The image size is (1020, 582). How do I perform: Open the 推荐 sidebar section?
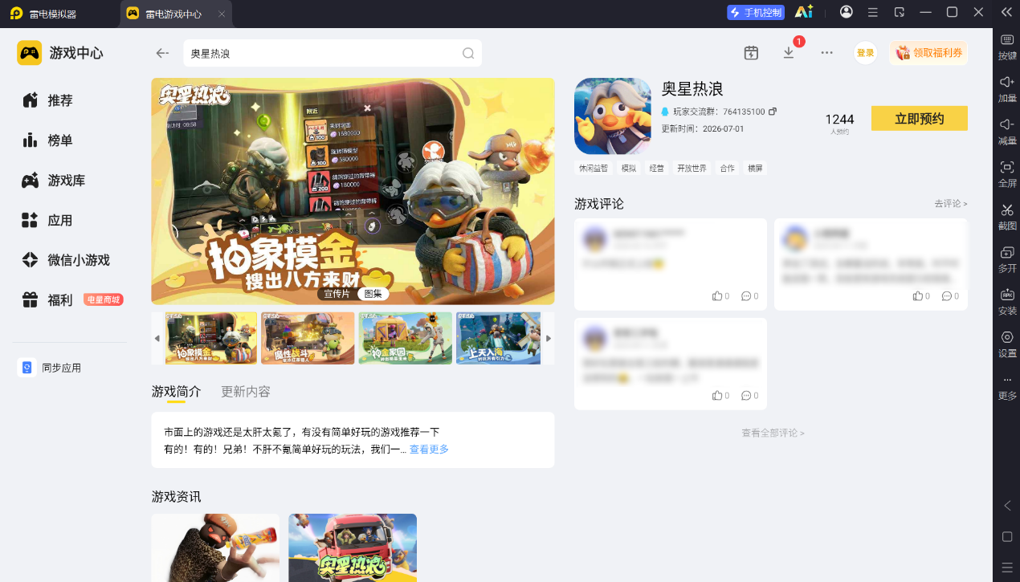[47, 100]
